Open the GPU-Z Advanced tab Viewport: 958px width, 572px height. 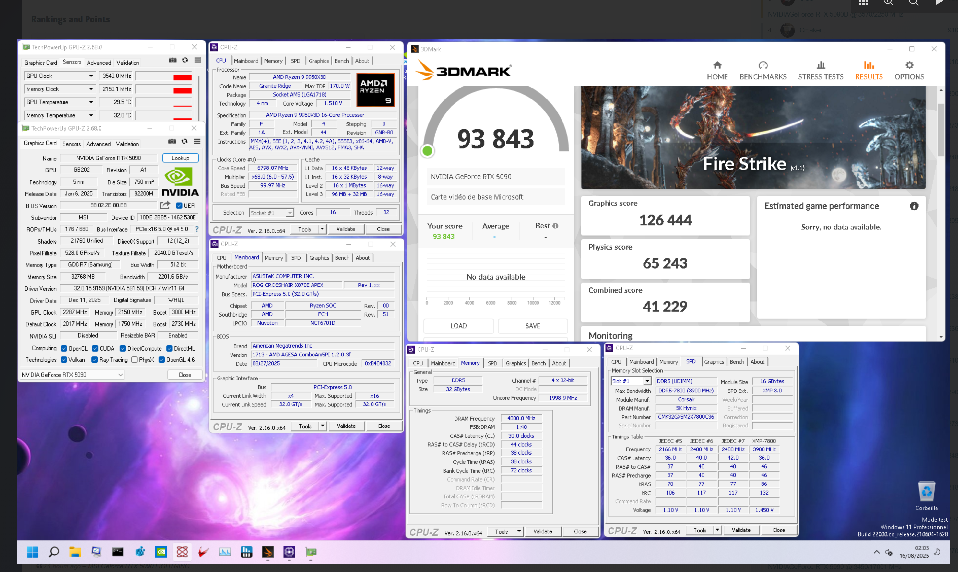pyautogui.click(x=98, y=144)
